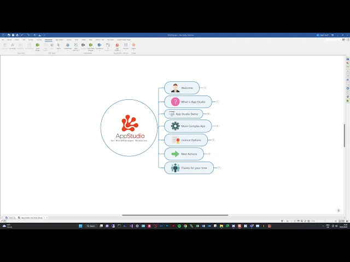Viewport: 350px width, 262px height.
Task: Switch to the Home ribbon tab
Action: tap(9, 40)
